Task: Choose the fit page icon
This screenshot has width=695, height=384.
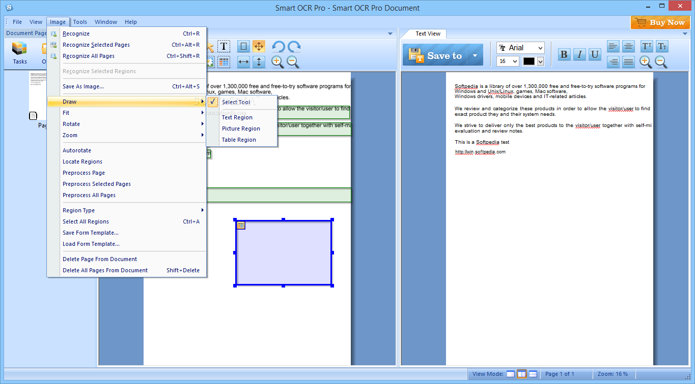Action: click(244, 47)
